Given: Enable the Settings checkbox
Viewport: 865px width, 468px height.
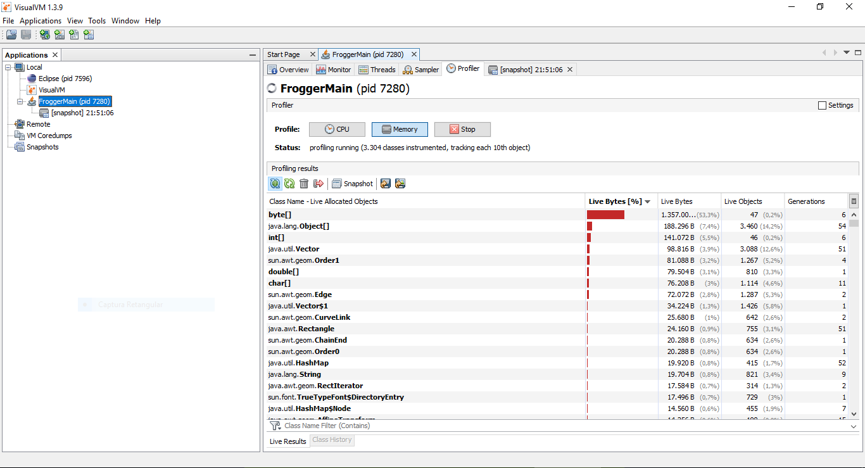Looking at the screenshot, I should click(x=823, y=106).
